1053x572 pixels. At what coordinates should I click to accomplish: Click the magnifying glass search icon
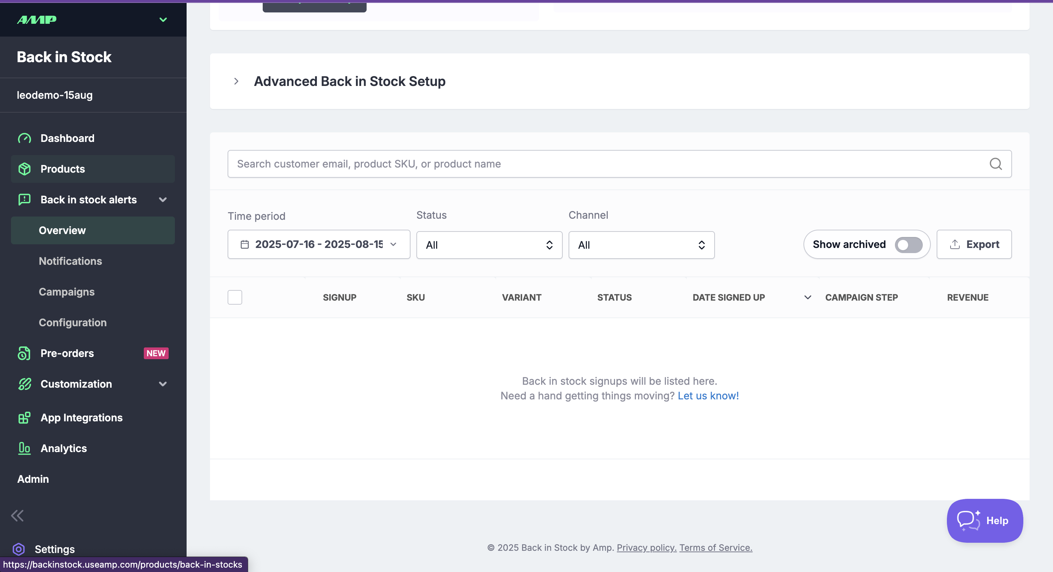click(x=995, y=164)
